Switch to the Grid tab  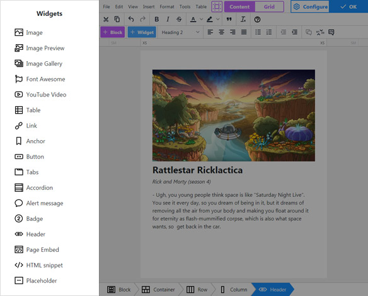tap(269, 6)
